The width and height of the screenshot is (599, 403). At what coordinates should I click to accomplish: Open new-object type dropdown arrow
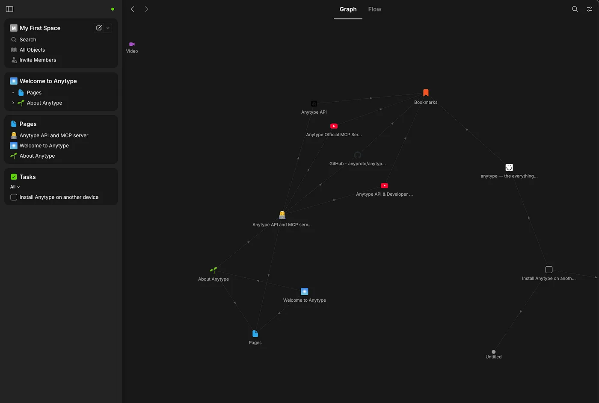tap(108, 28)
